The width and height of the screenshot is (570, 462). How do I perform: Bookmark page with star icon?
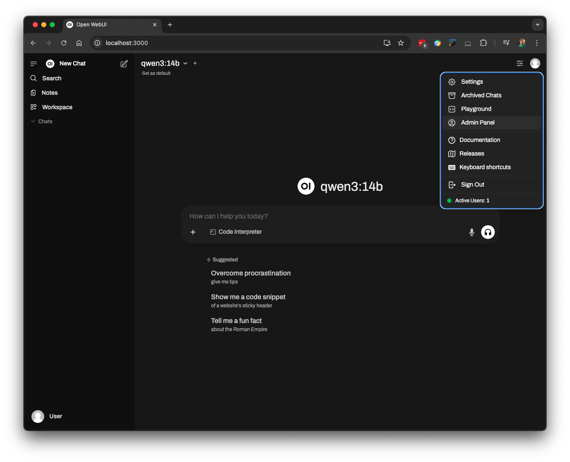[x=400, y=43]
